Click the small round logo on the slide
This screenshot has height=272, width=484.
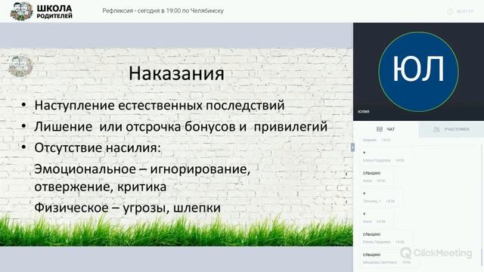[20, 66]
